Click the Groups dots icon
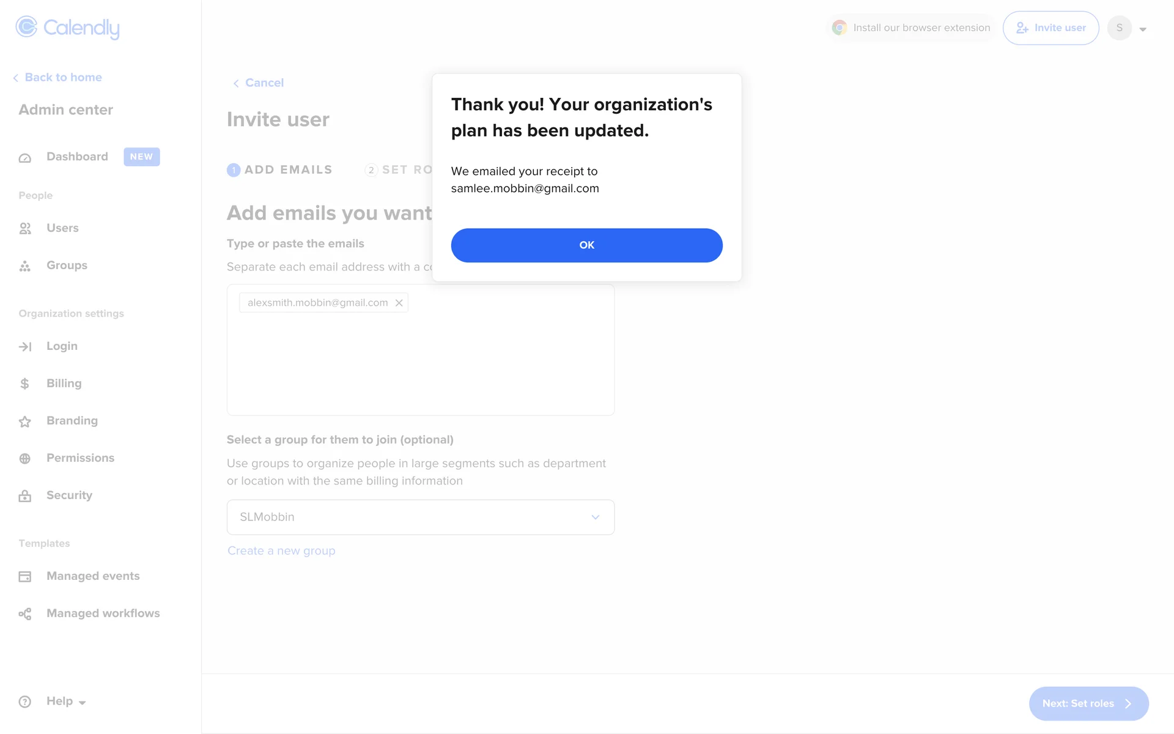1174x734 pixels. [x=25, y=266]
